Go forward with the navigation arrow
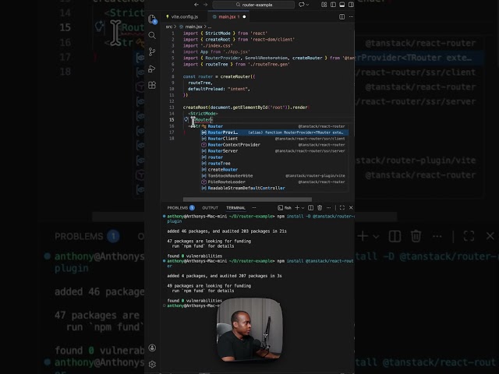Viewport: 499px width, 374px height. click(205, 5)
